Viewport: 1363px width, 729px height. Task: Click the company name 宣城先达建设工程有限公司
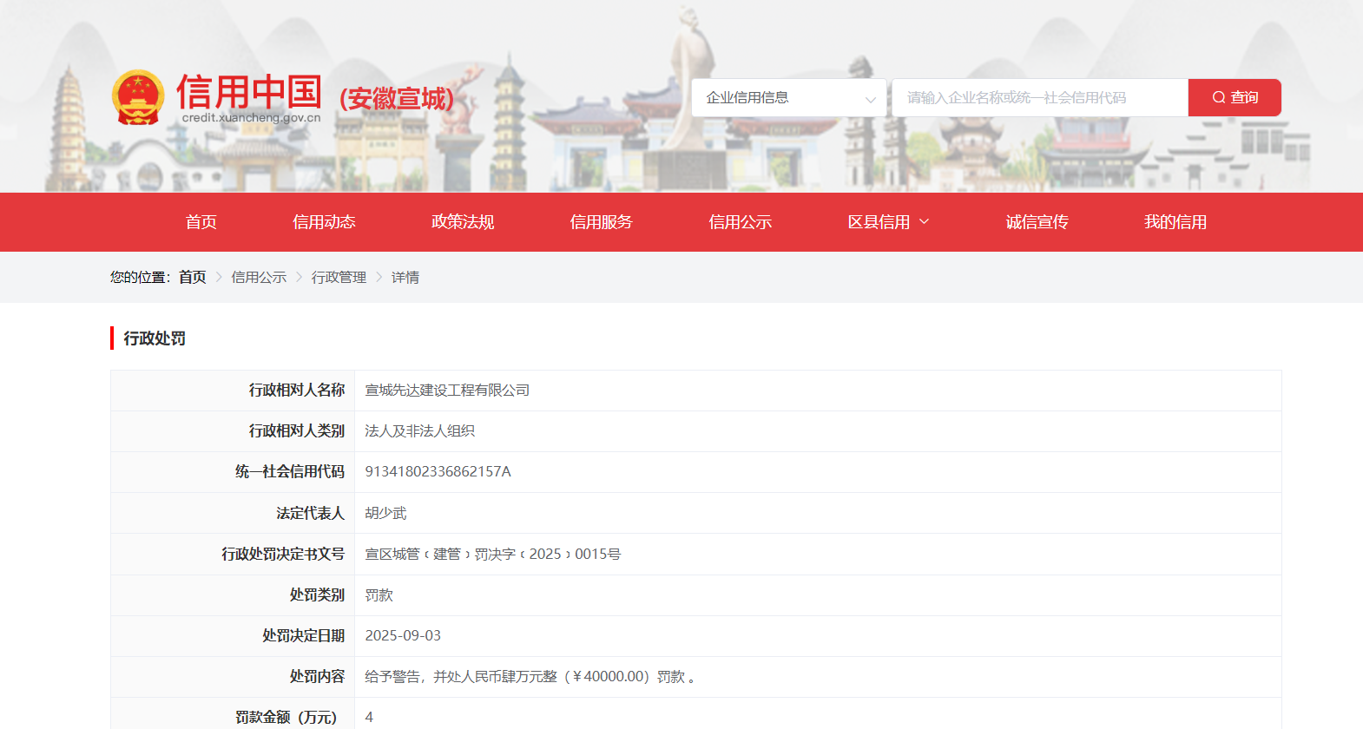click(x=447, y=391)
